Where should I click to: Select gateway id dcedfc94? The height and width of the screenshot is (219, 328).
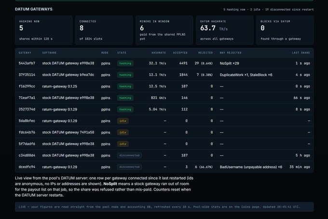pos(27,167)
